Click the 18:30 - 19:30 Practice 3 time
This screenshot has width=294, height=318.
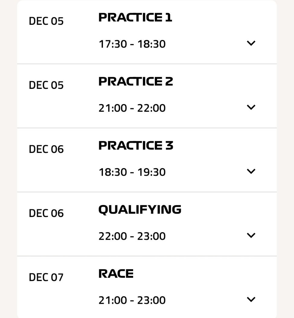(132, 172)
